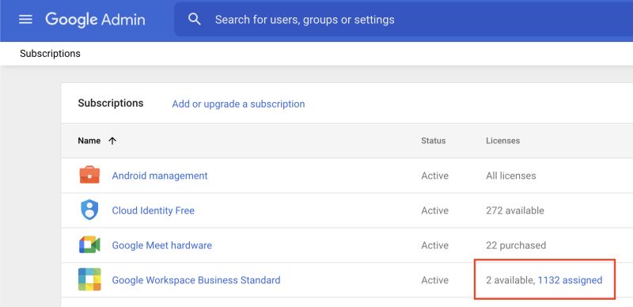This screenshot has width=633, height=307.
Task: Toggle the Name sort arrow
Action: point(112,141)
